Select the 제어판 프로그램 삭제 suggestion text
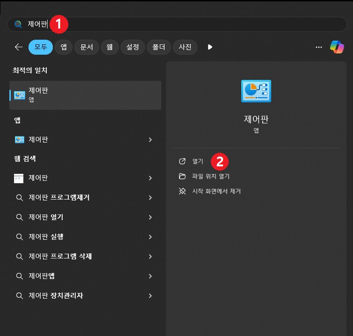This screenshot has height=336, width=353. click(x=60, y=257)
